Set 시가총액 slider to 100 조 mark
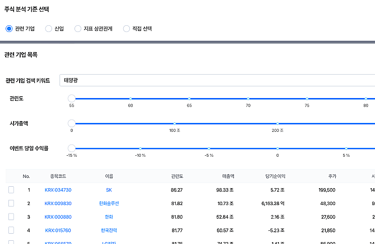 coord(174,123)
